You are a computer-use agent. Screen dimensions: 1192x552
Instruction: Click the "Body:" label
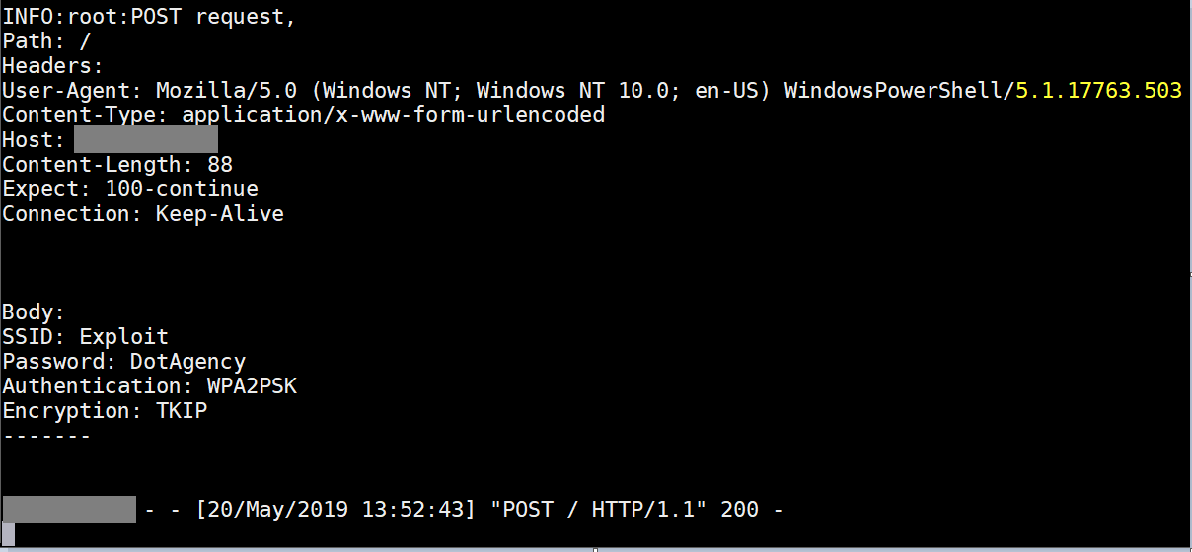(34, 312)
